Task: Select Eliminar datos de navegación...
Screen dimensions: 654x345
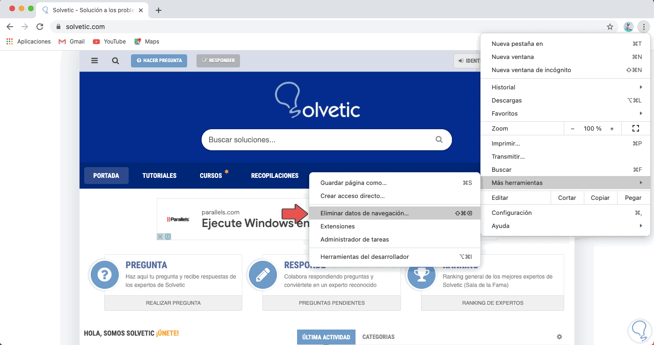Action: 395,213
